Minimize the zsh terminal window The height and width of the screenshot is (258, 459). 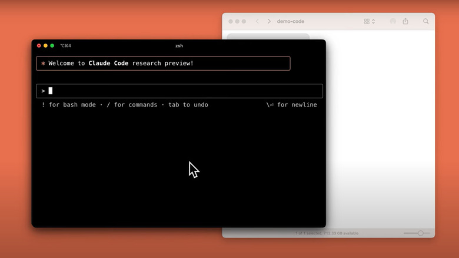(x=45, y=46)
